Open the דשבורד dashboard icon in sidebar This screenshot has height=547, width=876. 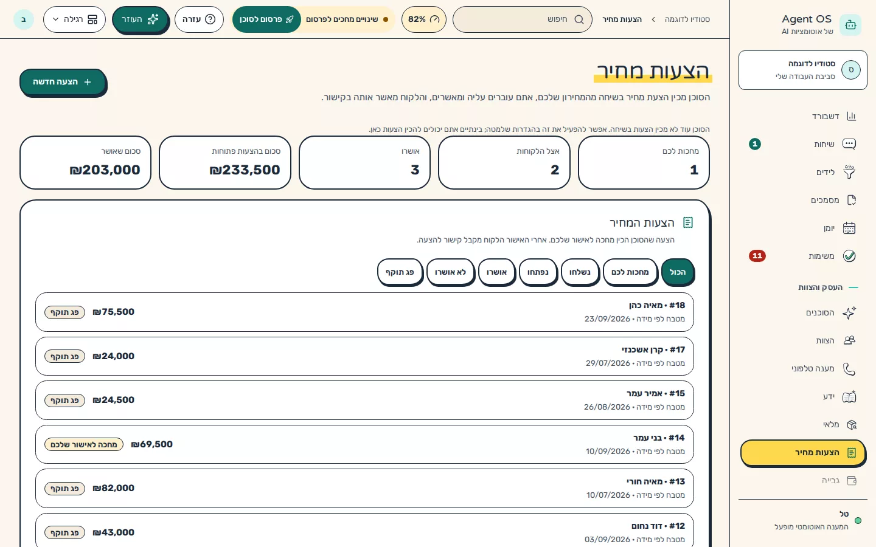850,116
